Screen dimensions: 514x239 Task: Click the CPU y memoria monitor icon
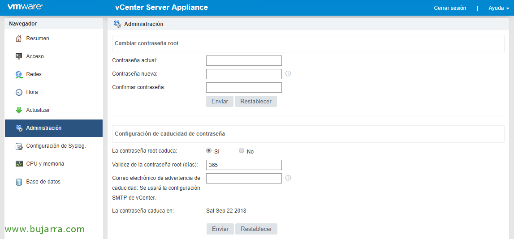coord(19,164)
